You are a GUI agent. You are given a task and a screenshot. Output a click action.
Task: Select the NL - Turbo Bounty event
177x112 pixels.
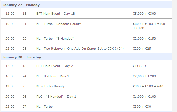(50, 86)
